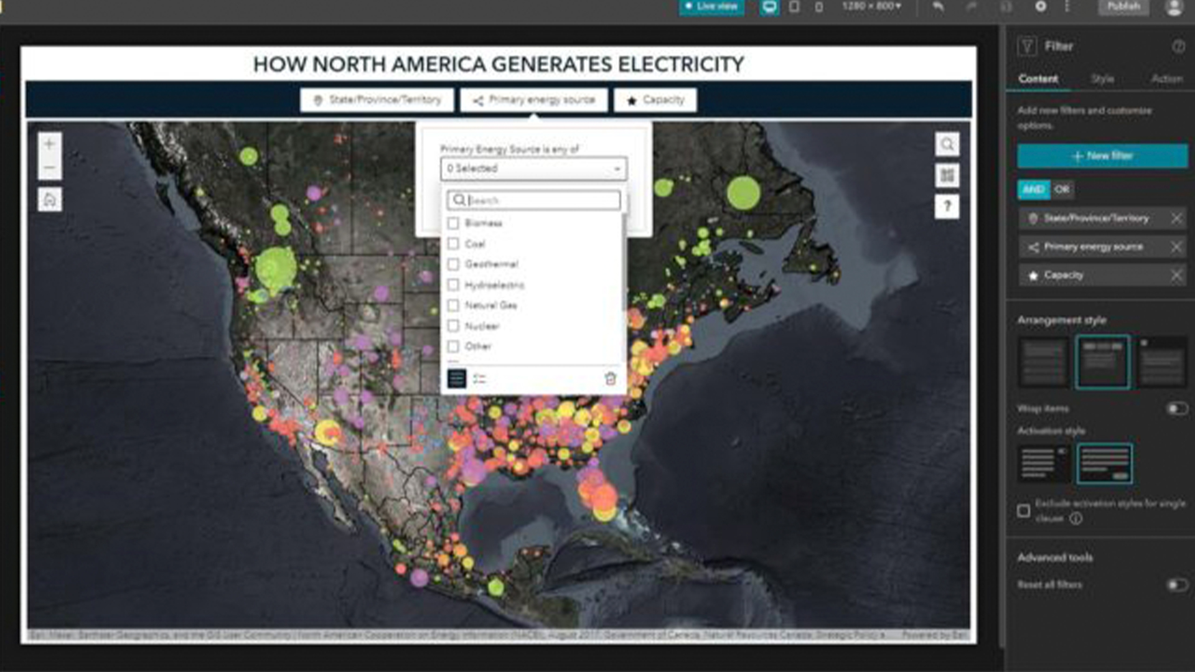Enable Reset all filters toggle
This screenshot has height=672, width=1195.
coord(1176,585)
